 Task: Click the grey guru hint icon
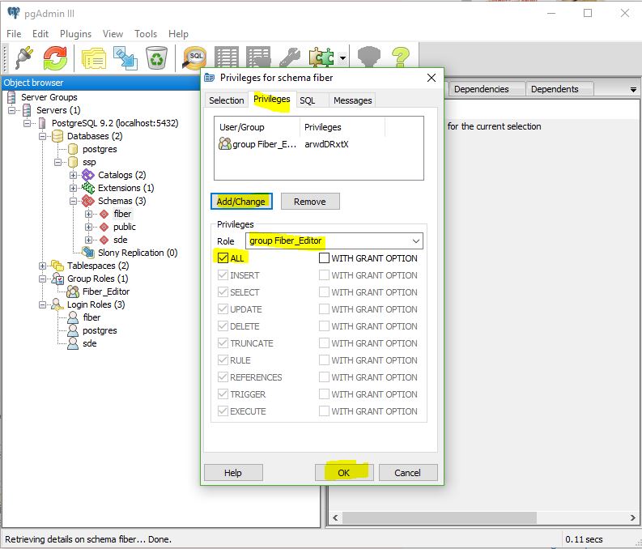click(x=369, y=57)
